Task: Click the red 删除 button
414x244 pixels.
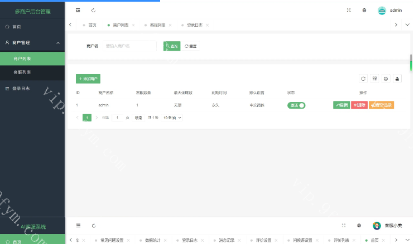Action: [359, 105]
